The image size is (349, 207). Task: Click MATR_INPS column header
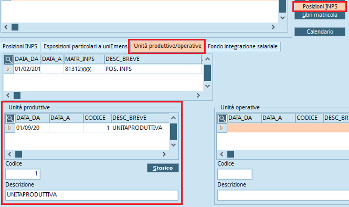[84, 59]
